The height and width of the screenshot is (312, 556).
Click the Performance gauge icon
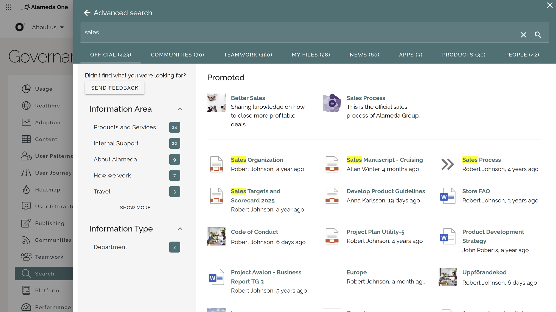click(26, 307)
